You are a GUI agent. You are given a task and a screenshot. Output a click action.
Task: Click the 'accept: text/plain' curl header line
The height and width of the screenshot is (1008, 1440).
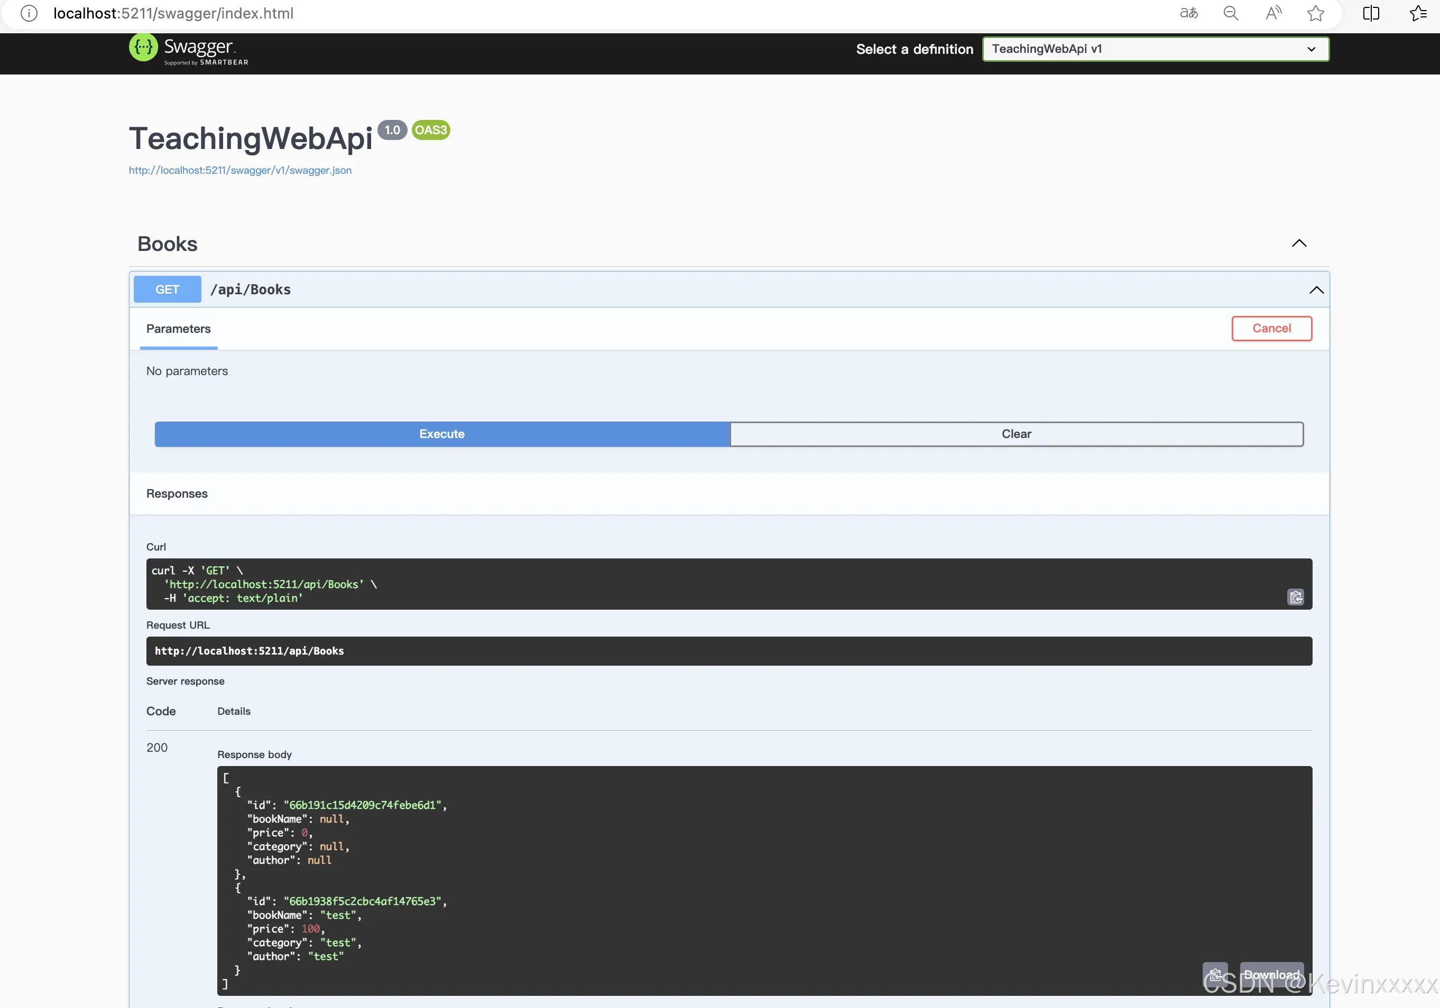[233, 598]
